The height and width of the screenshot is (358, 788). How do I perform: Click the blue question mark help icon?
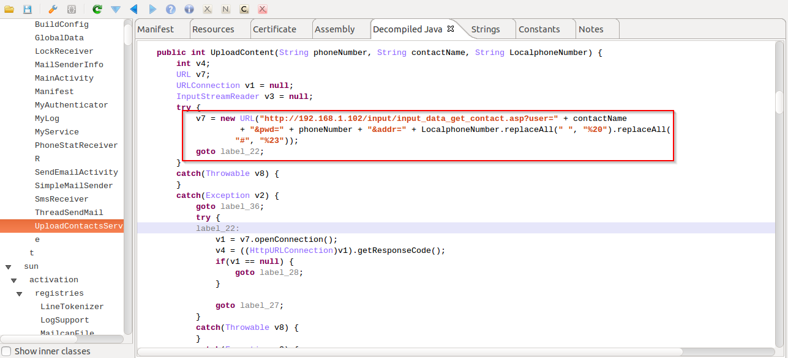pos(171,9)
